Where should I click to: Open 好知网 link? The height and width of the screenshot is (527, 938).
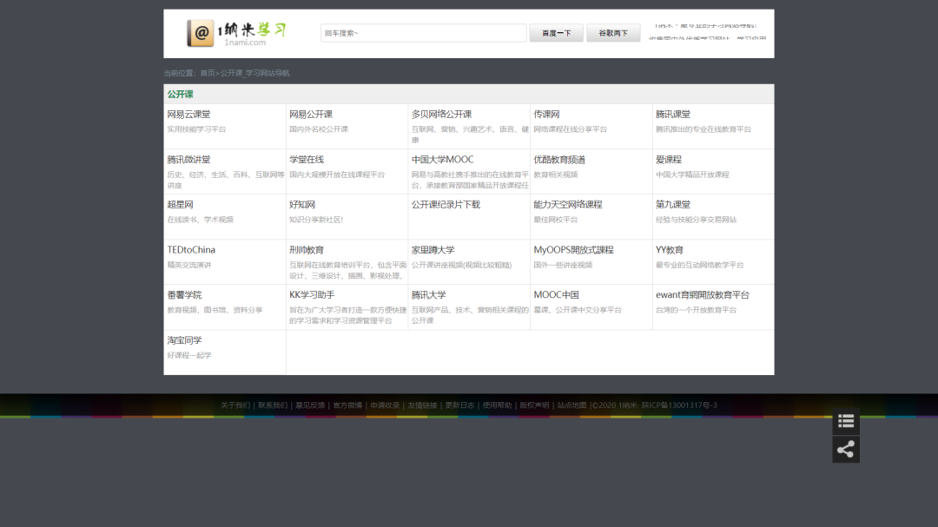click(x=302, y=205)
